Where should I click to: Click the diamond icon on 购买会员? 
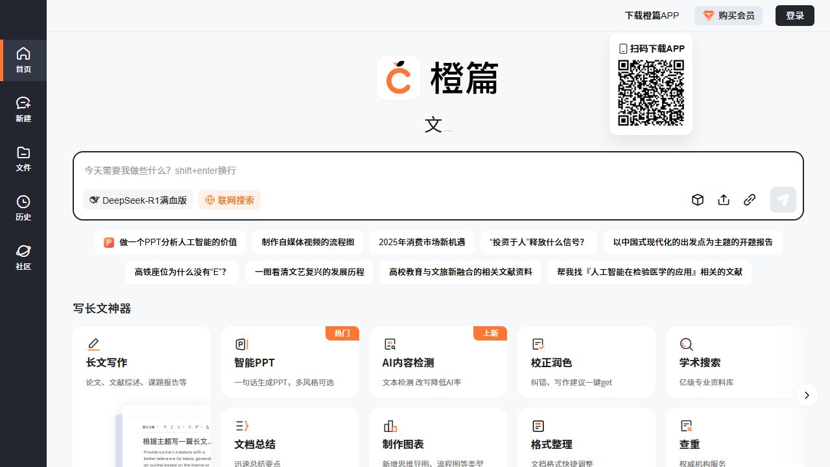pyautogui.click(x=709, y=16)
